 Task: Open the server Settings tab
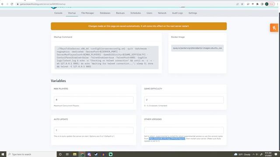pos(192,13)
